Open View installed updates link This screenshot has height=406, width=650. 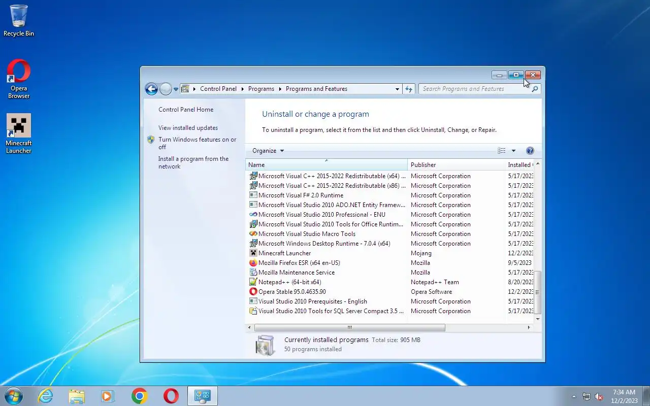coord(188,128)
